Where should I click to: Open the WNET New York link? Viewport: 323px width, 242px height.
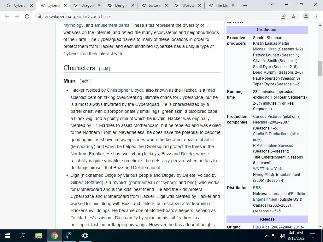coord(267,169)
